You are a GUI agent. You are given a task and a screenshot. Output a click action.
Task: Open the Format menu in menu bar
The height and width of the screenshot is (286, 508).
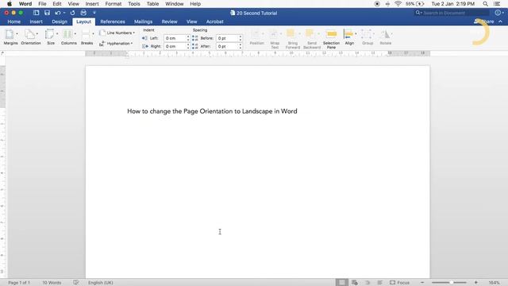coord(113,4)
